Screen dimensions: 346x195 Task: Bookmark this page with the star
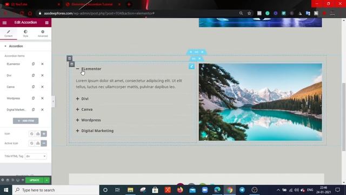click(x=249, y=13)
